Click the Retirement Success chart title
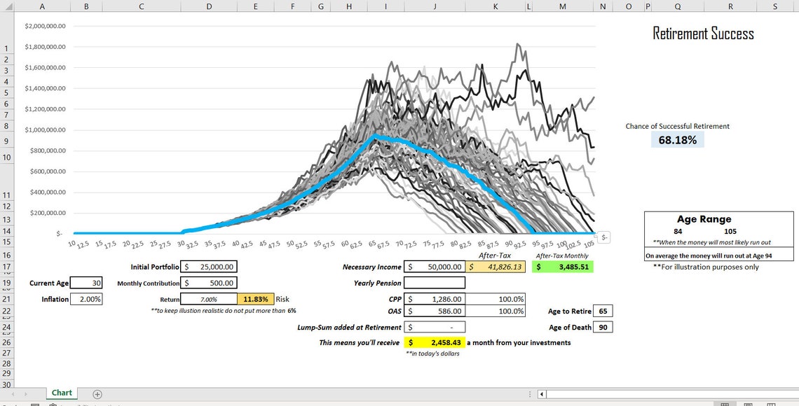799x406 pixels. click(x=704, y=33)
